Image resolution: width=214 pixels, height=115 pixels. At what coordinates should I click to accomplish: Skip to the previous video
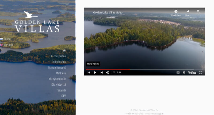coord(89,73)
